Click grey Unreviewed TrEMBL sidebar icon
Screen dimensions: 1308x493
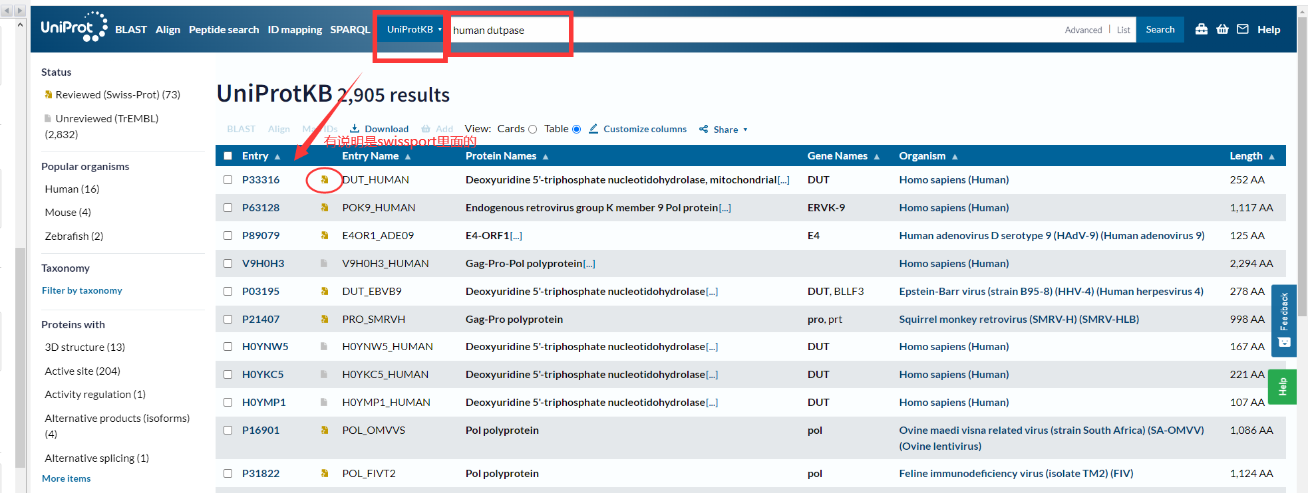click(x=48, y=118)
